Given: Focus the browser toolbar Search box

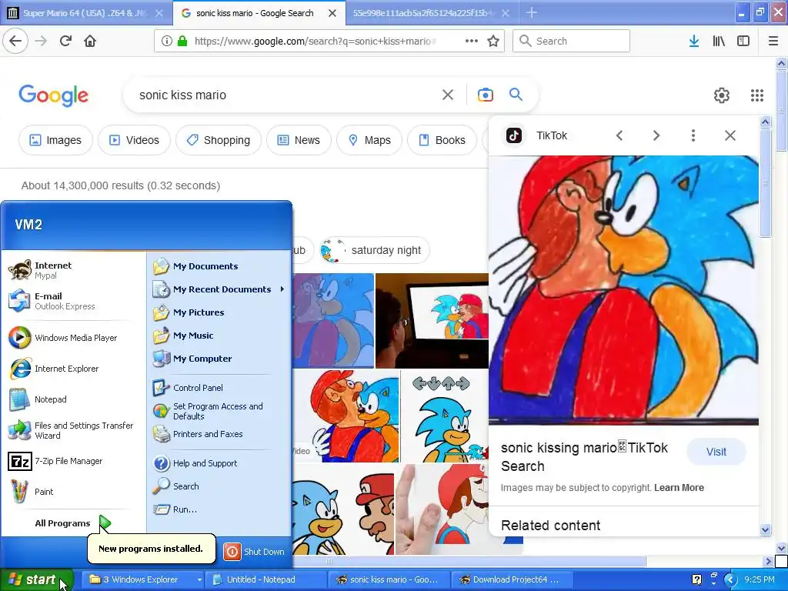Looking at the screenshot, I should pyautogui.click(x=572, y=41).
